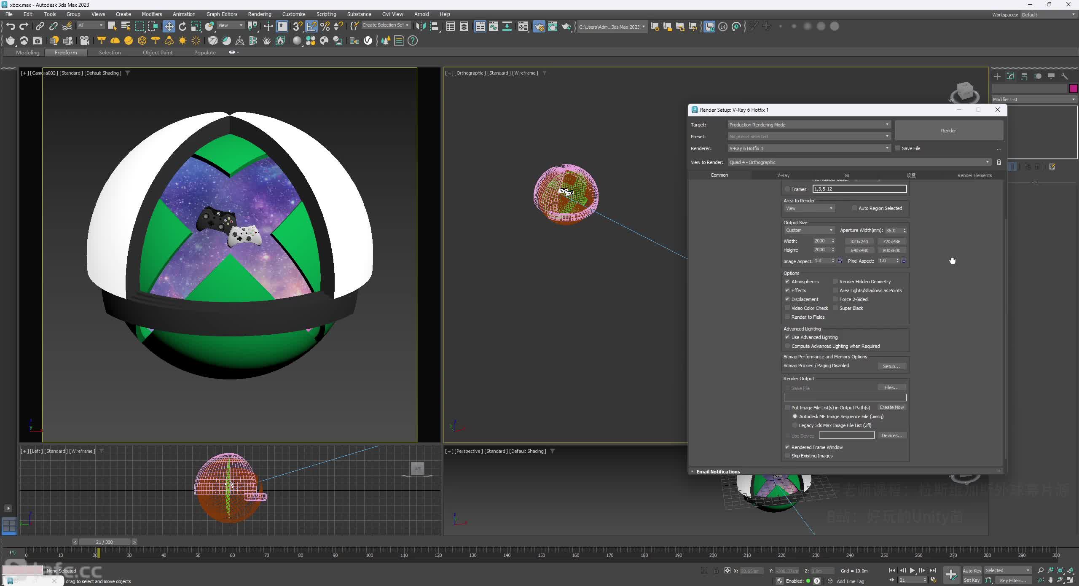This screenshot has width=1079, height=586.
Task: Enable Render Hidden Geometry
Action: (x=835, y=282)
